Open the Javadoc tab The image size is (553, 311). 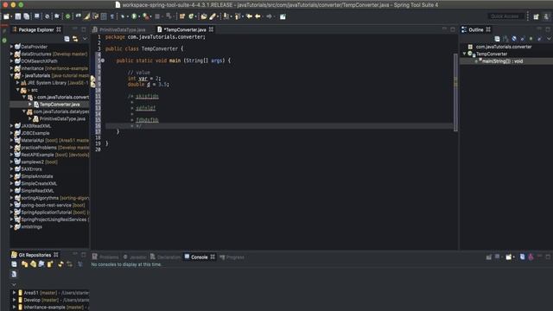pyautogui.click(x=135, y=257)
